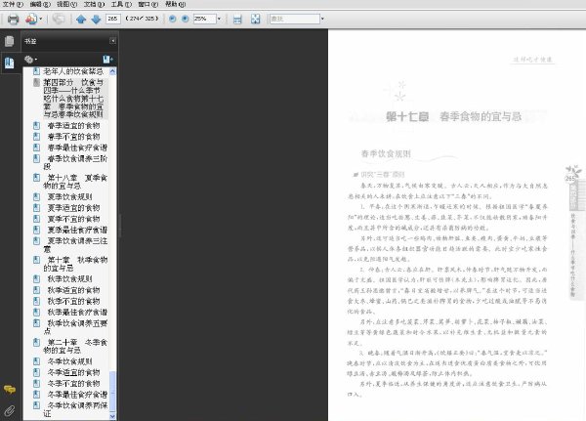Click the print icon in the toolbar

[13, 19]
